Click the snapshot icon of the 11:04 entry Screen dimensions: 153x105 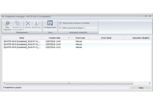pyautogui.click(x=5, y=41)
